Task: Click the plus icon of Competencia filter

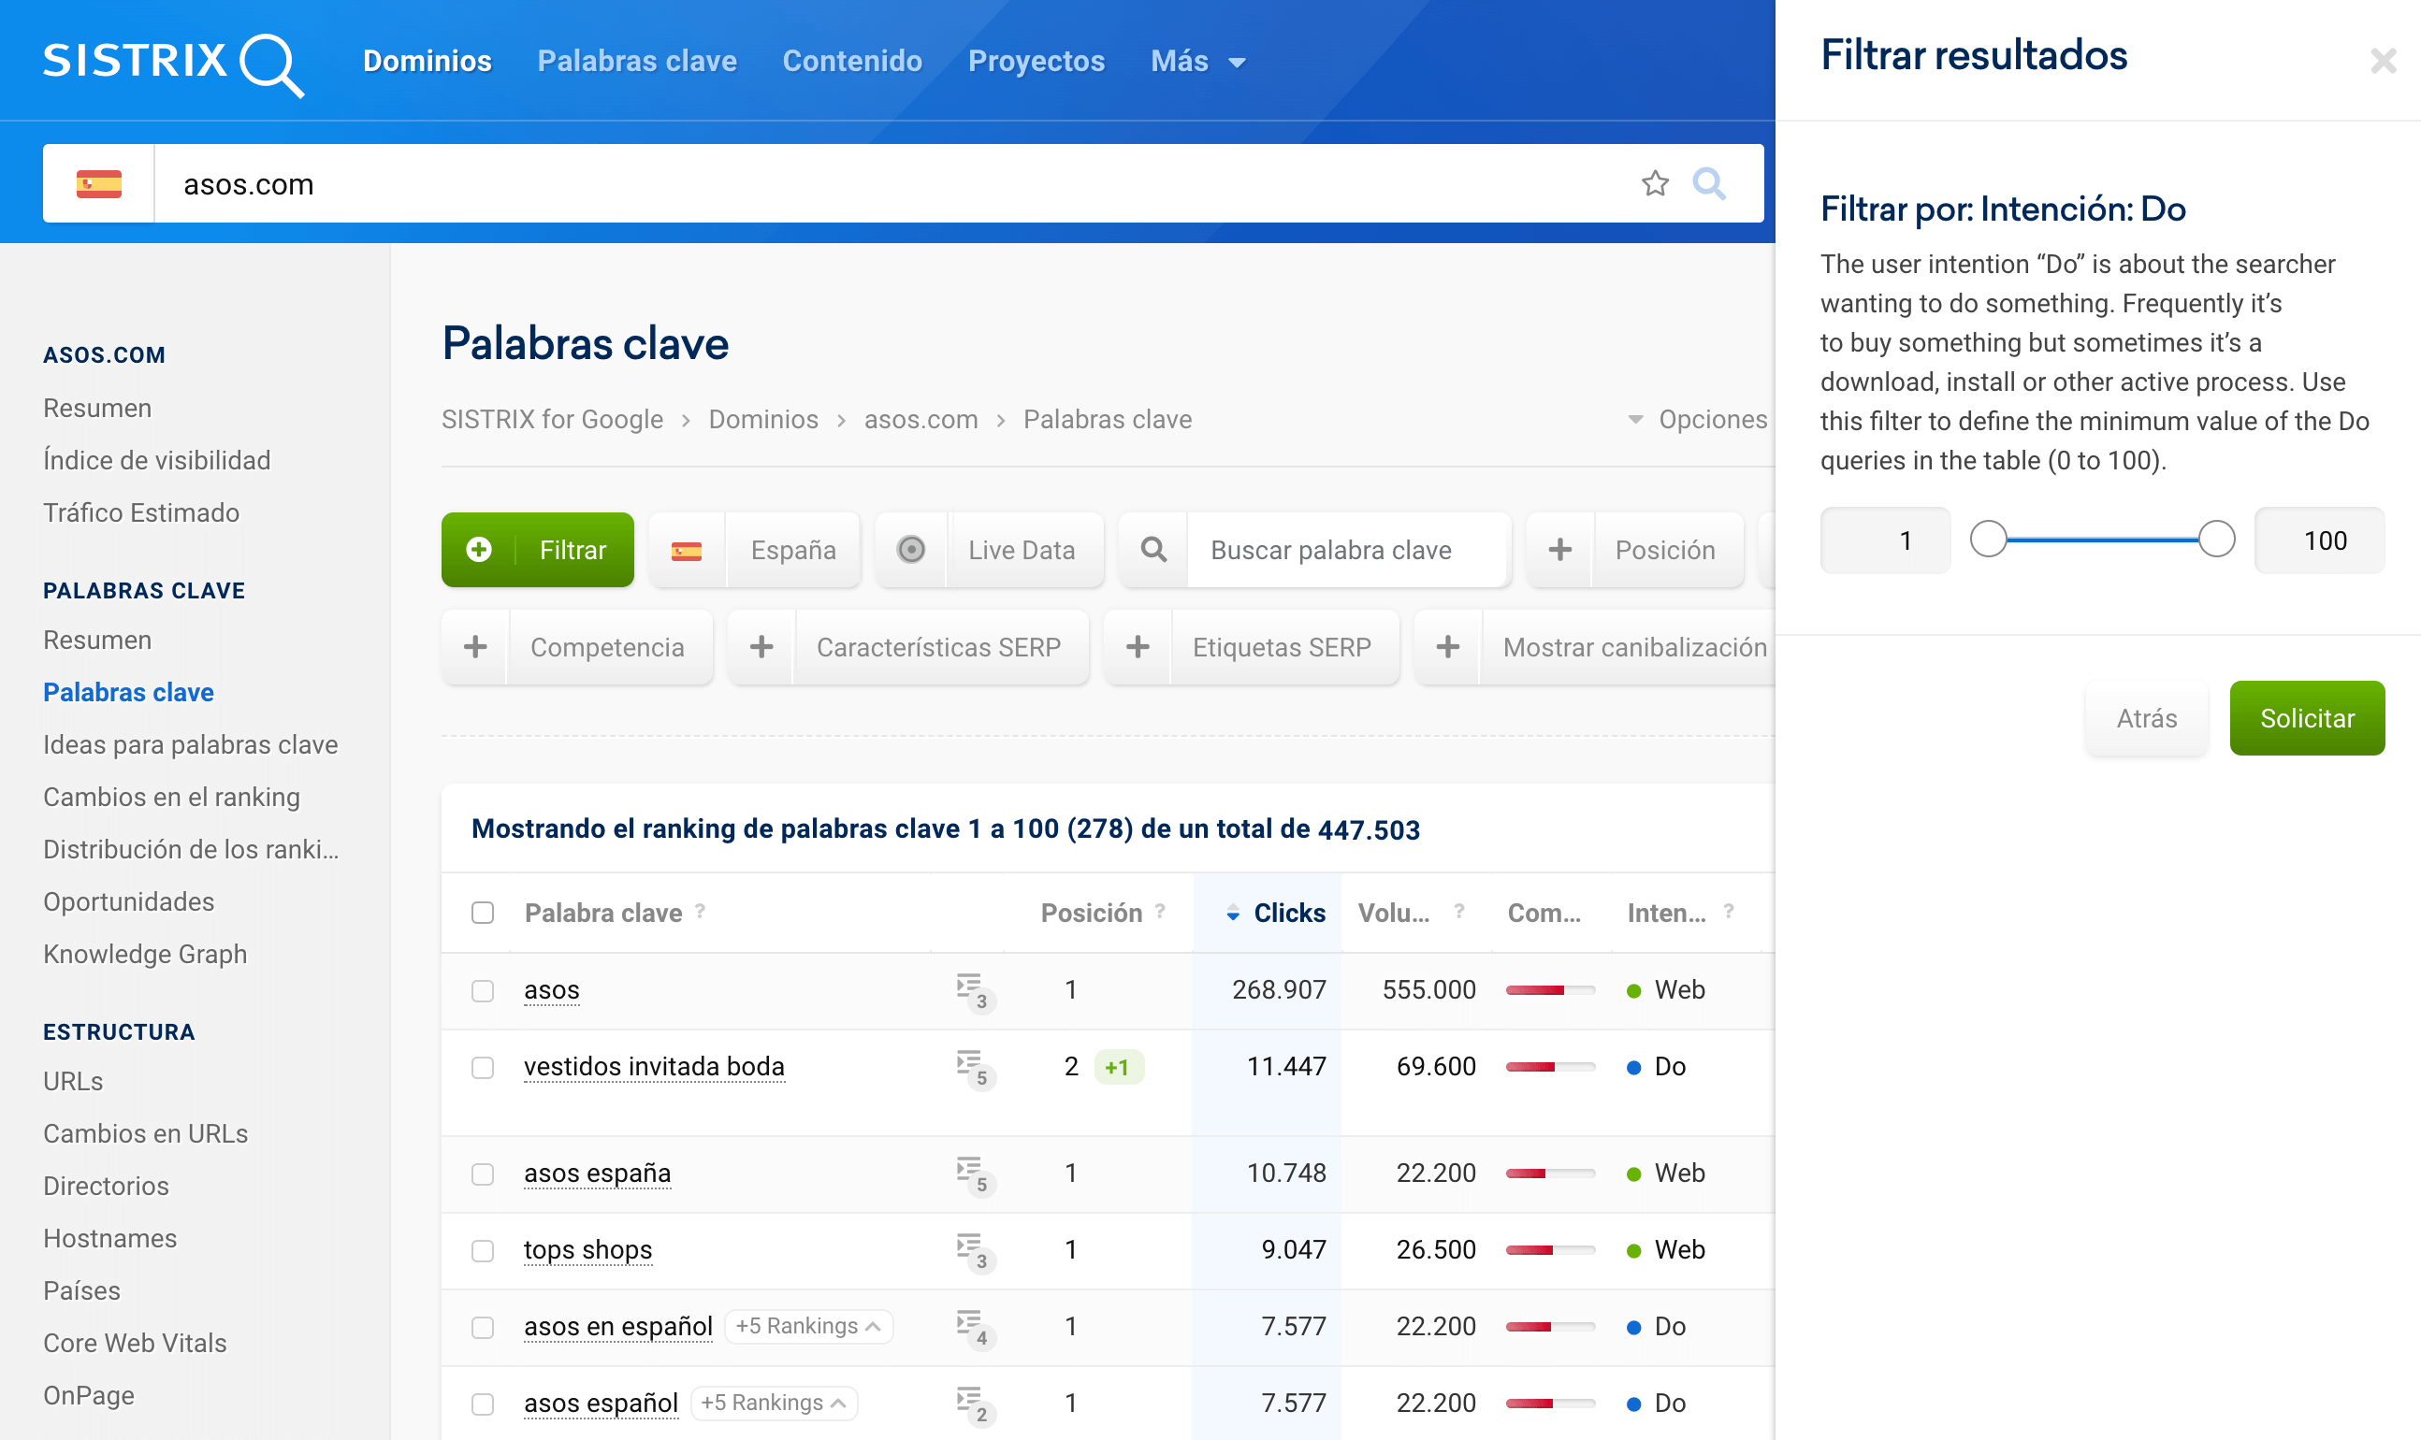Action: [474, 646]
